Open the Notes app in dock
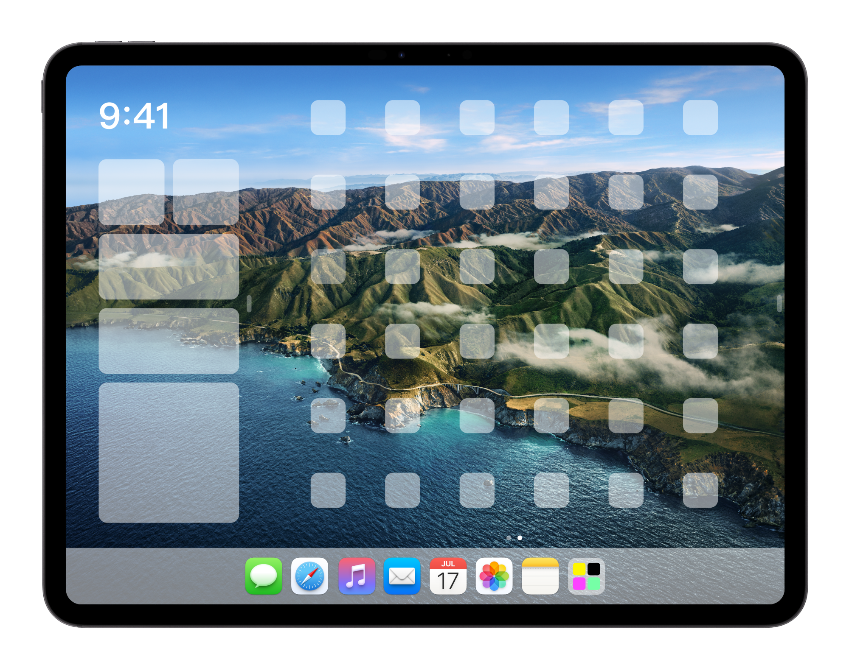This screenshot has width=849, height=671. point(540,576)
